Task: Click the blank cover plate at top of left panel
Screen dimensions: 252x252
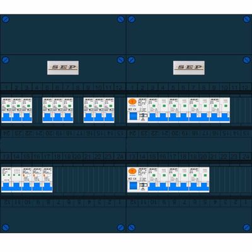Action: pos(63,34)
